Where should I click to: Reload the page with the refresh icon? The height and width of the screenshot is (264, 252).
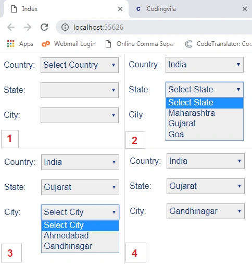click(x=44, y=27)
